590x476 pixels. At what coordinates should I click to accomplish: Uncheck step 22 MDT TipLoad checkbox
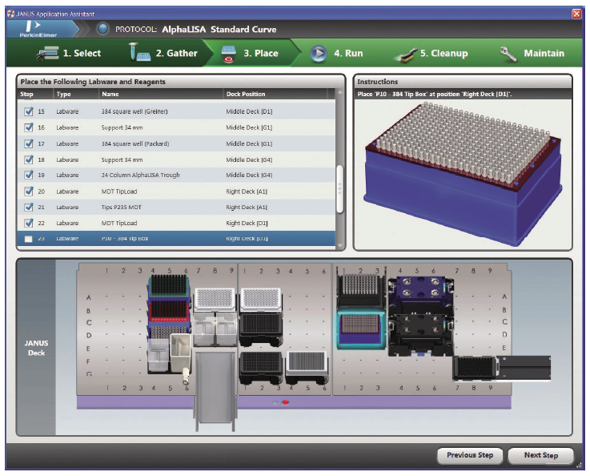coord(28,223)
